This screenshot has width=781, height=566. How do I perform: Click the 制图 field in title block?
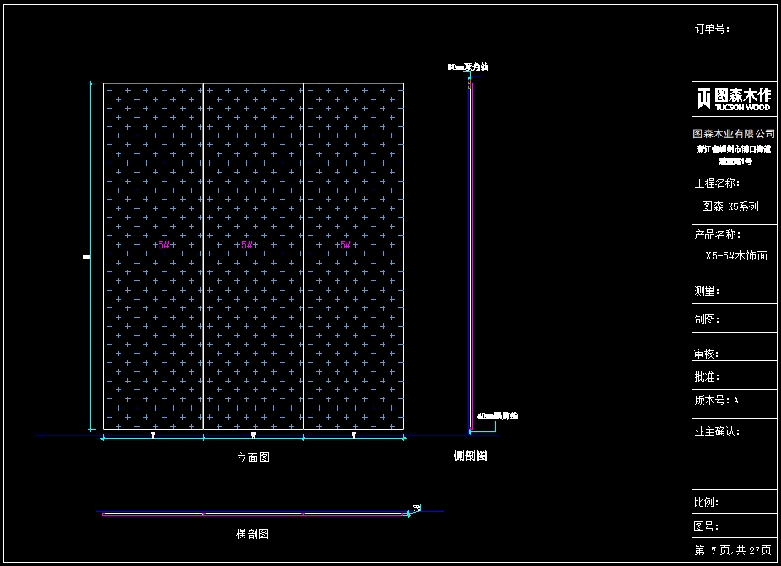coord(707,320)
